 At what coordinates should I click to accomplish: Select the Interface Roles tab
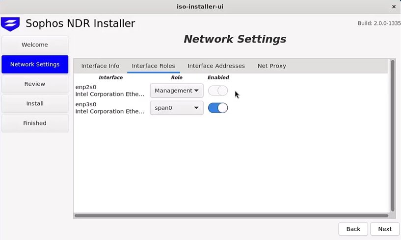154,66
